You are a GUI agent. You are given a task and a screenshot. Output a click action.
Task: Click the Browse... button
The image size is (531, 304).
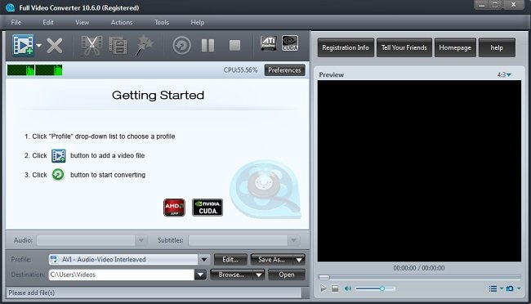coord(232,275)
